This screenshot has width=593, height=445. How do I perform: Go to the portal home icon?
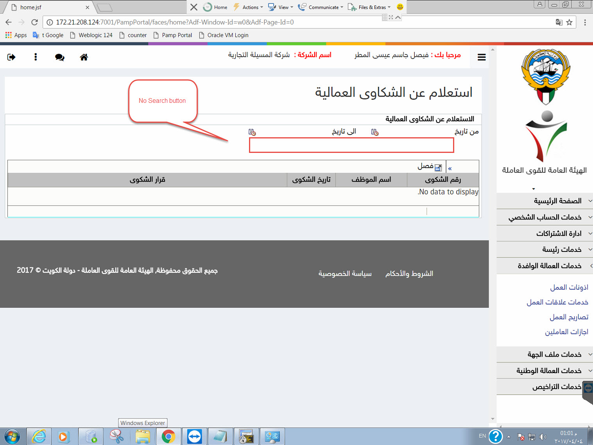84,57
